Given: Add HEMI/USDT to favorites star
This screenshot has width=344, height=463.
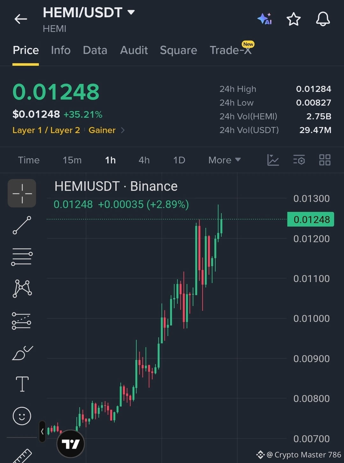Looking at the screenshot, I should (294, 19).
